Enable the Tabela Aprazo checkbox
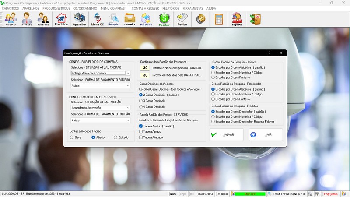350x197 pixels. (141, 131)
